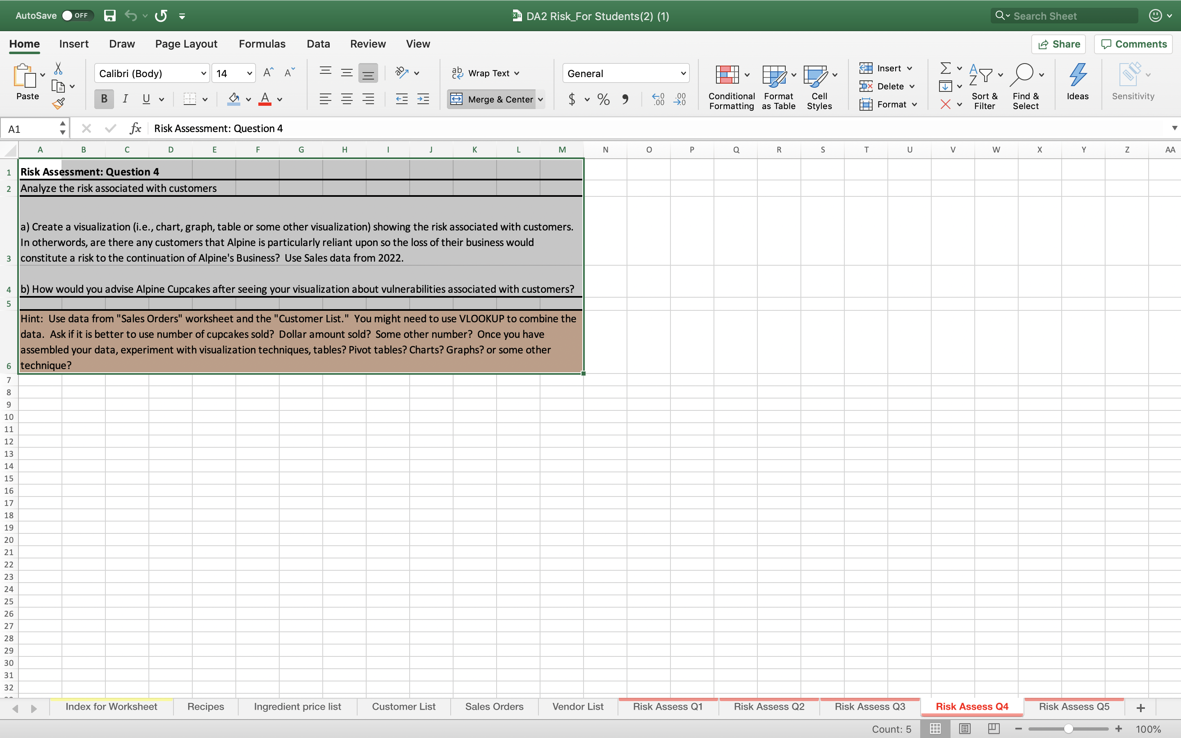Click the Wrap Text icon
The height and width of the screenshot is (738, 1181).
457,73
